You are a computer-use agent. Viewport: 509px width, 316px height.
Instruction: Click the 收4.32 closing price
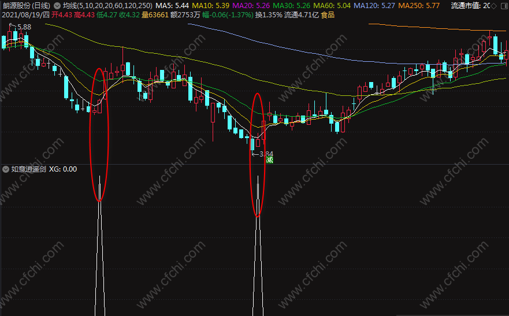(129, 15)
